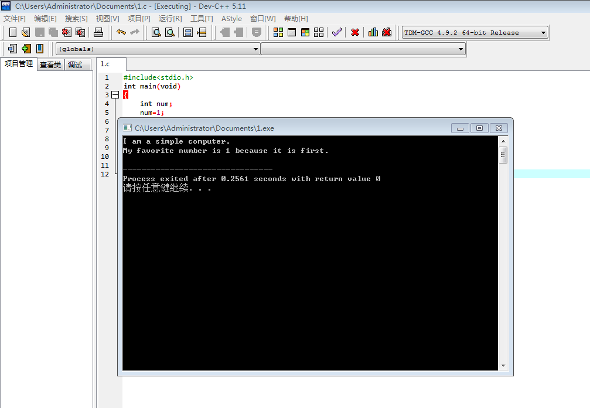The image size is (590, 408).
Task: Click the #include<stdio.h> code line
Action: (158, 77)
